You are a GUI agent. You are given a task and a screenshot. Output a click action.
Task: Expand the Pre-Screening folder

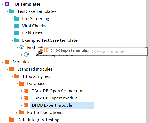[12, 19]
